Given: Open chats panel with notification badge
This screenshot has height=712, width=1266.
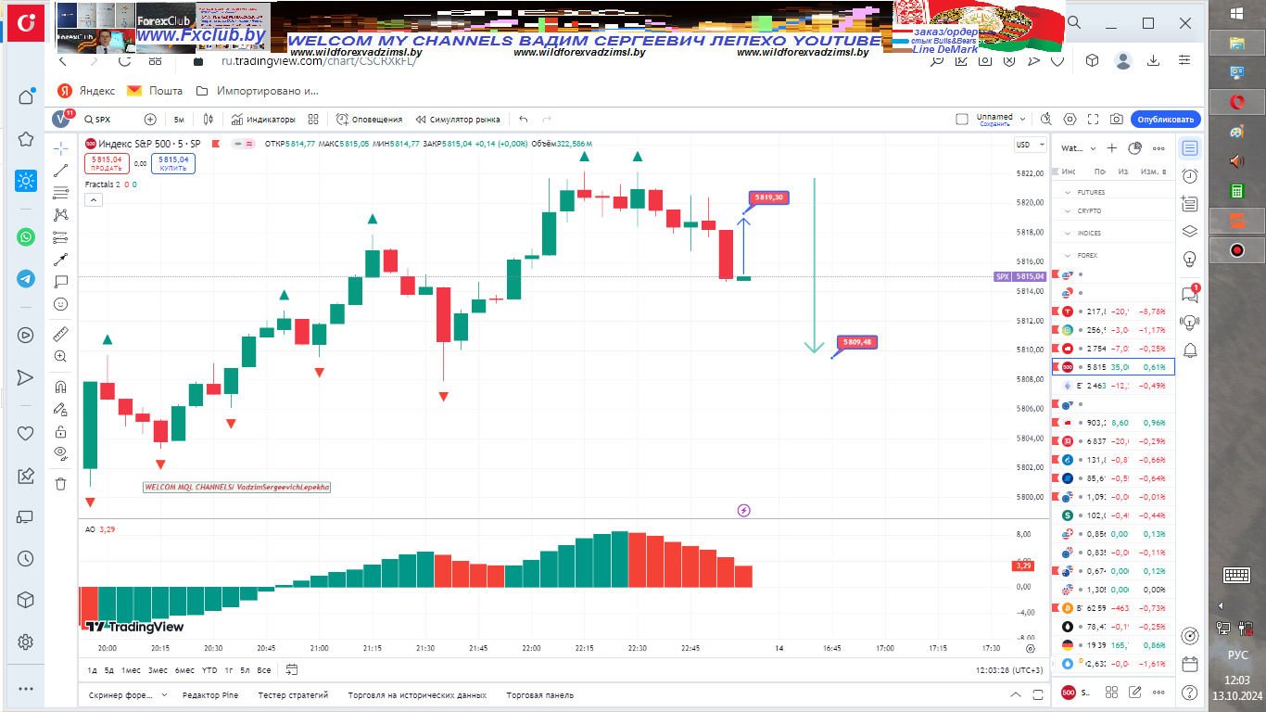Looking at the screenshot, I should click(1190, 294).
